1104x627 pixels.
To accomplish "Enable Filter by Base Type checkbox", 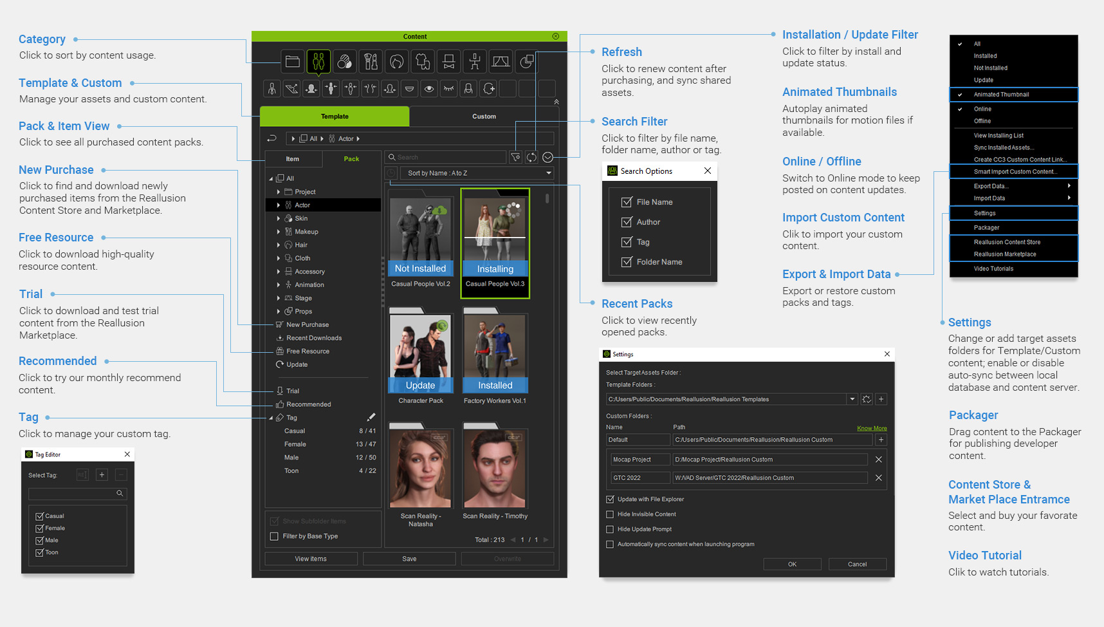I will click(x=274, y=536).
